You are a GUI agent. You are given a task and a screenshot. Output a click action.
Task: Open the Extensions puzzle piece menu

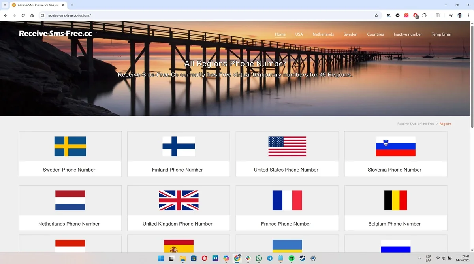tap(425, 15)
